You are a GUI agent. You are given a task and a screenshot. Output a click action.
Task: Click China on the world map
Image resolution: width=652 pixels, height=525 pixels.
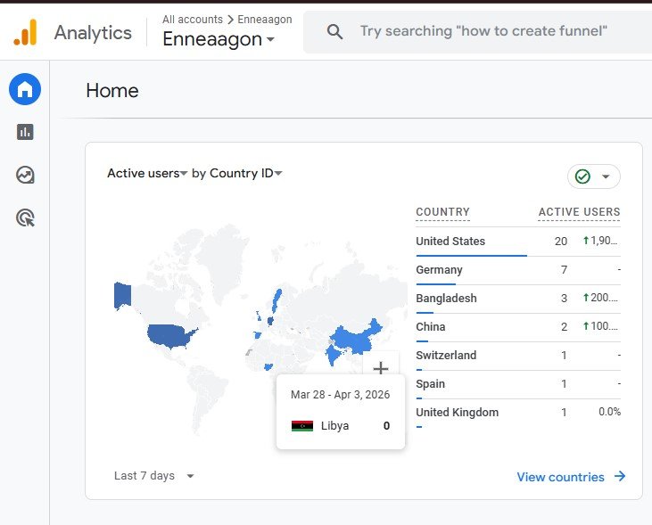[356, 339]
